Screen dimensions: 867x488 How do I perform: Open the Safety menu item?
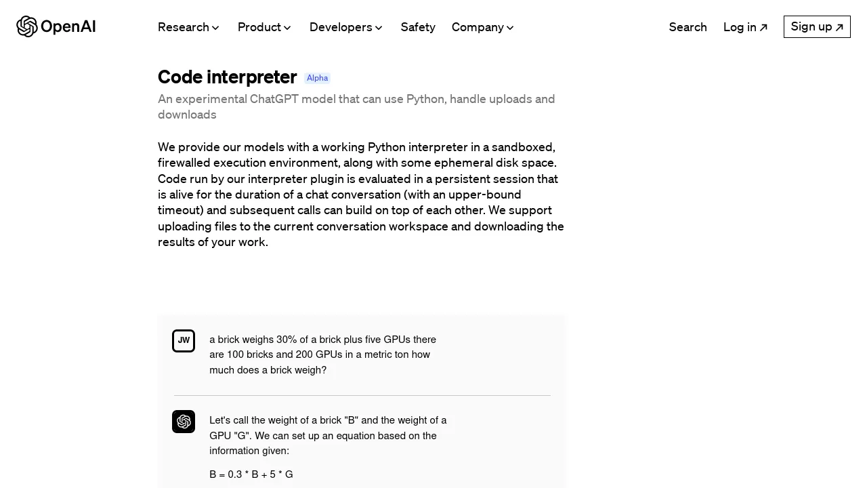tap(418, 27)
